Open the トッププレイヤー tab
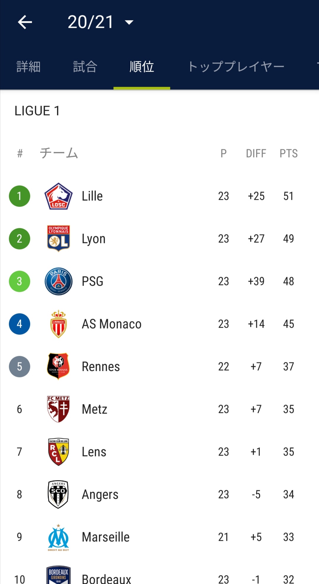This screenshot has height=584, width=319. pos(236,67)
